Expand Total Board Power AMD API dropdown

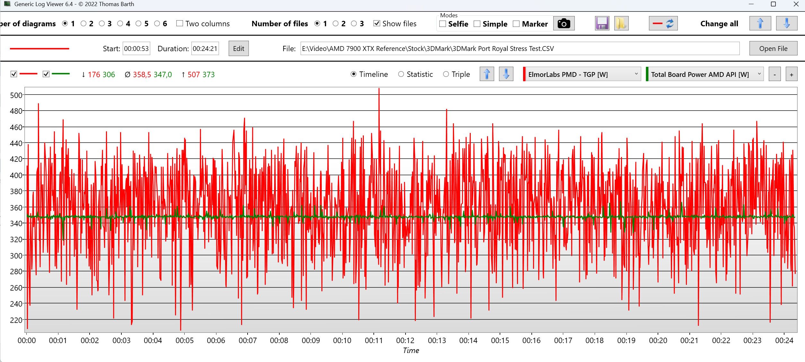[704, 74]
